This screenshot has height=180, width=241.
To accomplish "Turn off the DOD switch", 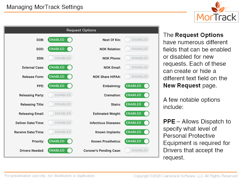I will (x=60, y=49).
